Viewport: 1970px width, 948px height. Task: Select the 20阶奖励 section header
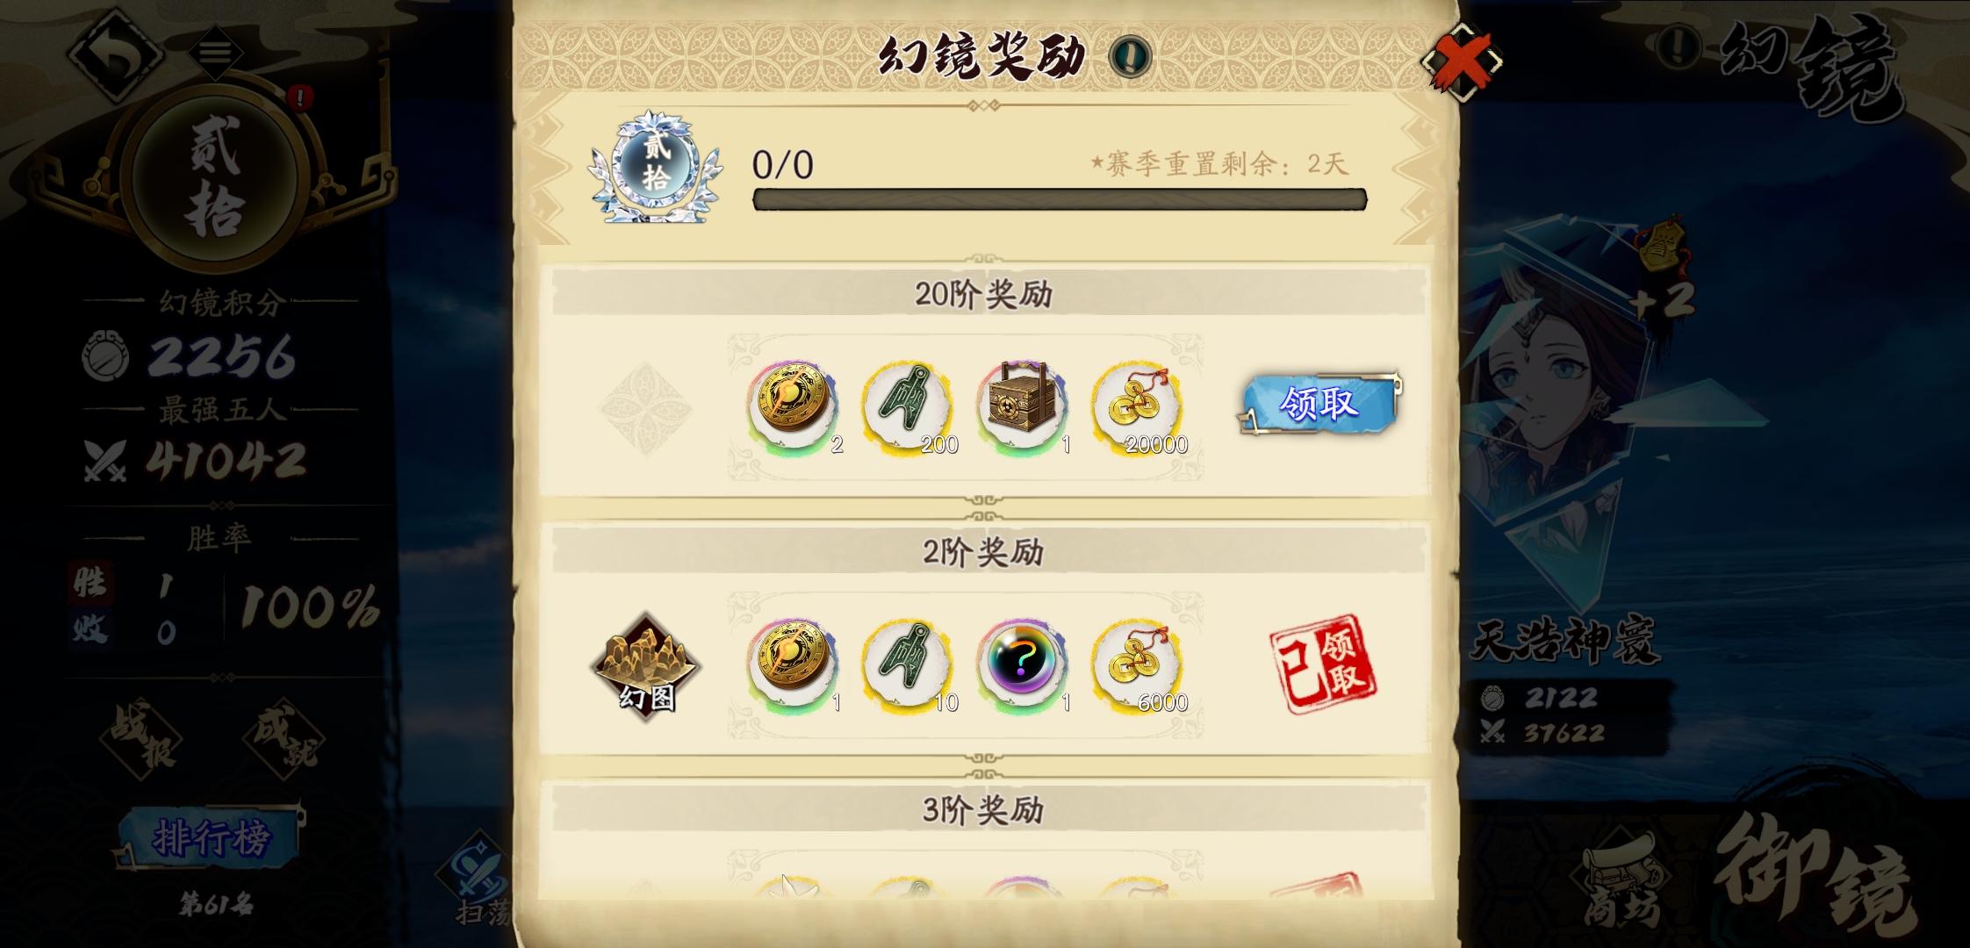pyautogui.click(x=983, y=293)
